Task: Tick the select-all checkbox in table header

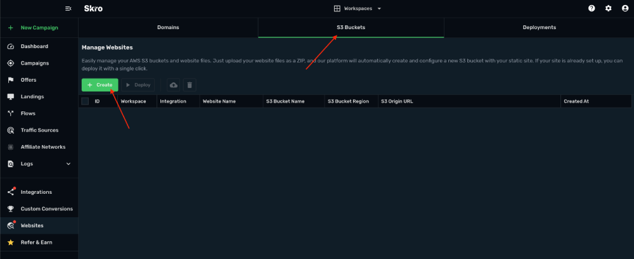Action: click(x=85, y=101)
